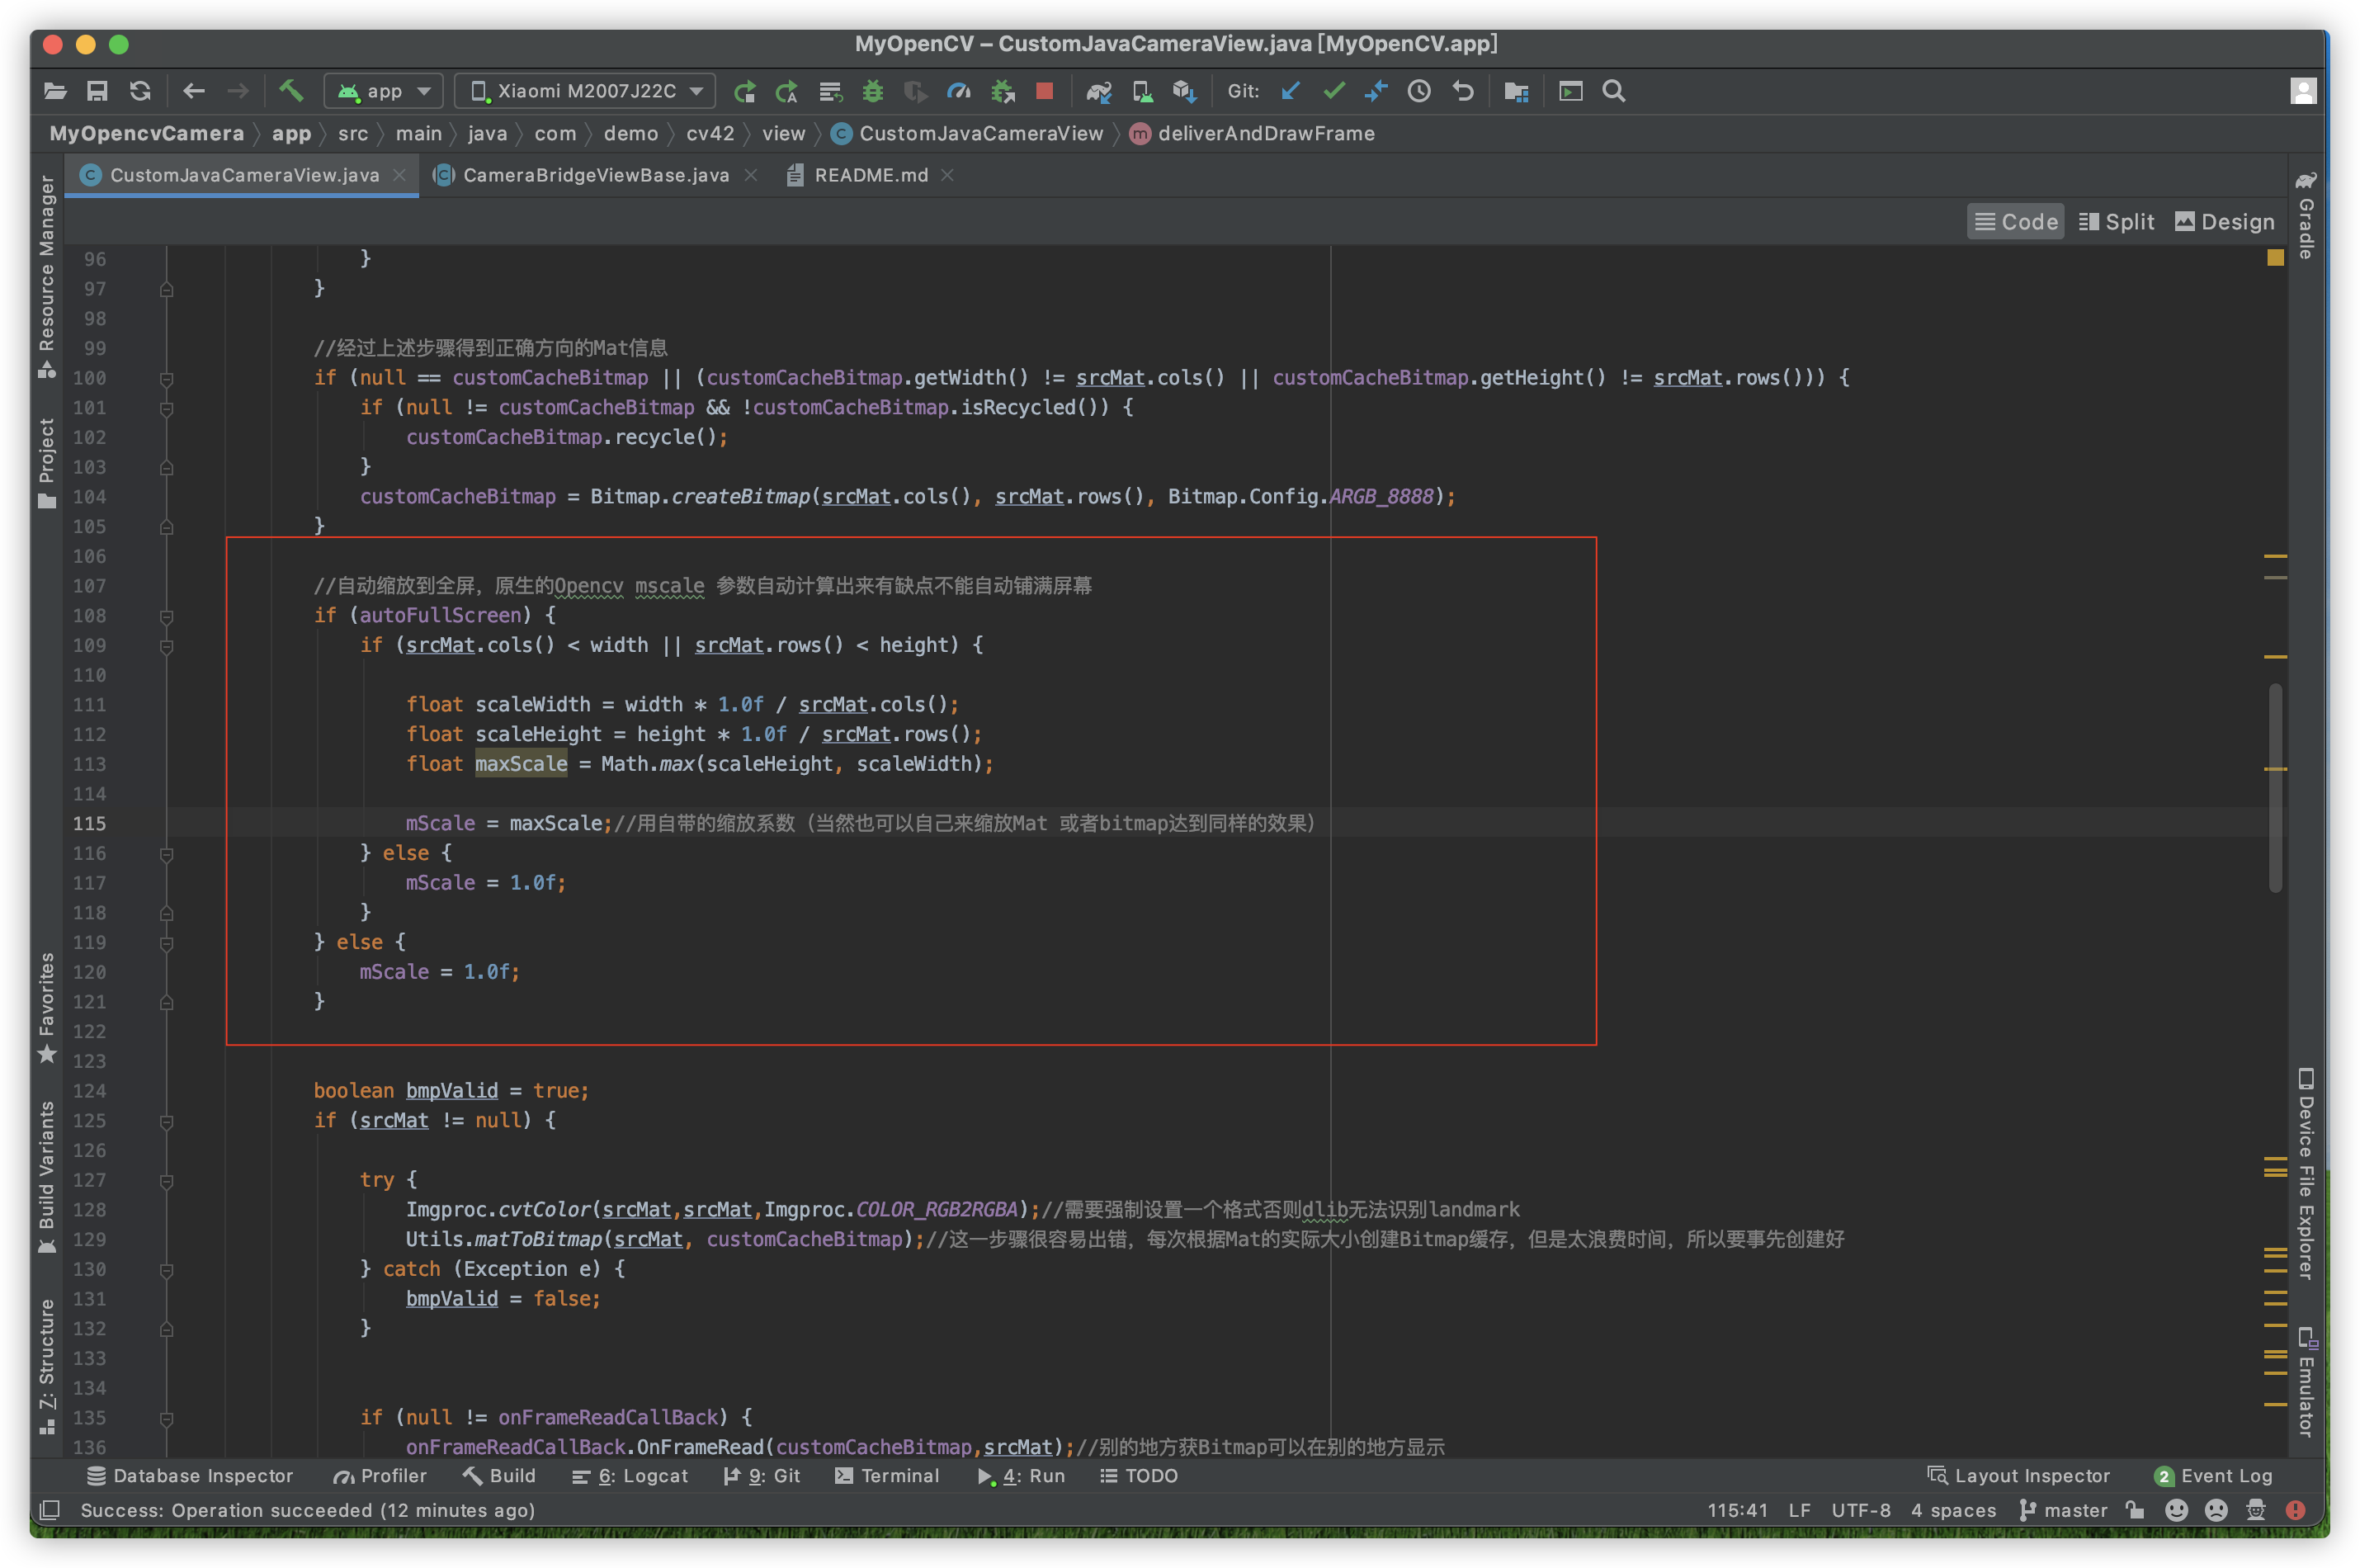The image size is (2360, 1568).
Task: Toggle read-only lock icon in status bar
Action: point(2134,1510)
